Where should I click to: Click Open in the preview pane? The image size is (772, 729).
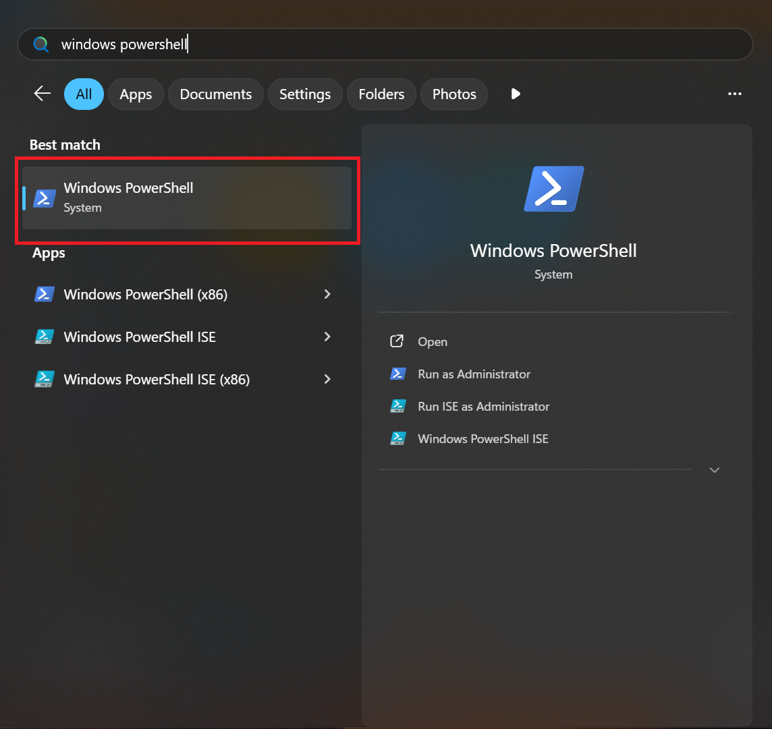click(432, 342)
